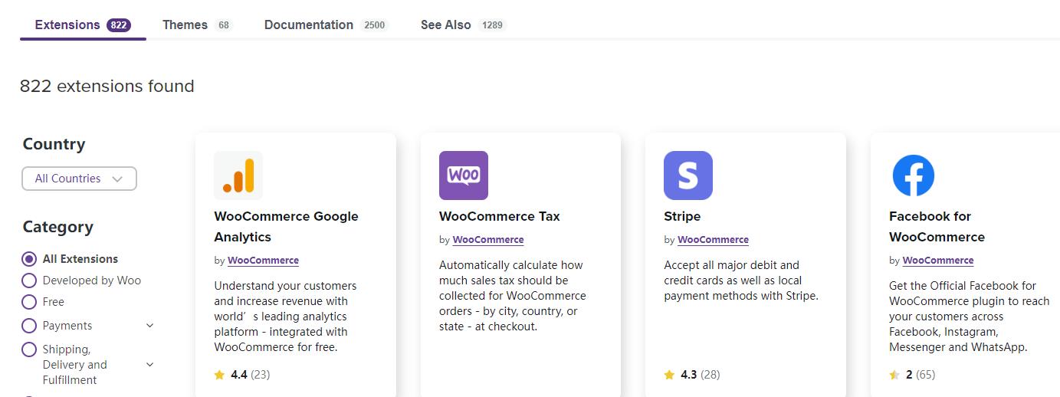Image resolution: width=1060 pixels, height=397 pixels.
Task: Switch to the See Also tab
Action: (463, 25)
